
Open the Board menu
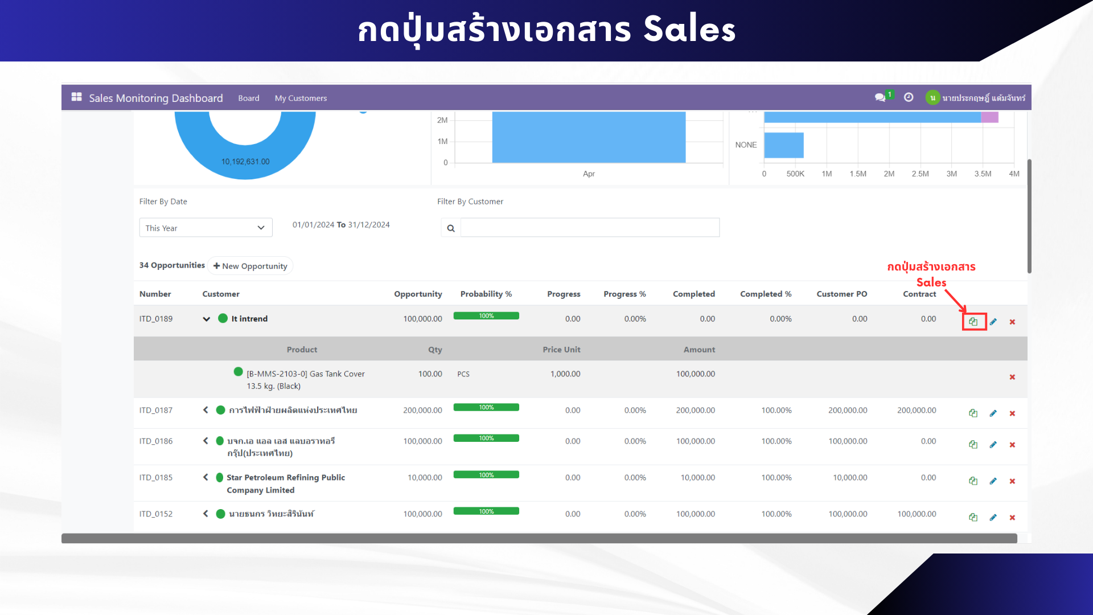[x=248, y=98]
